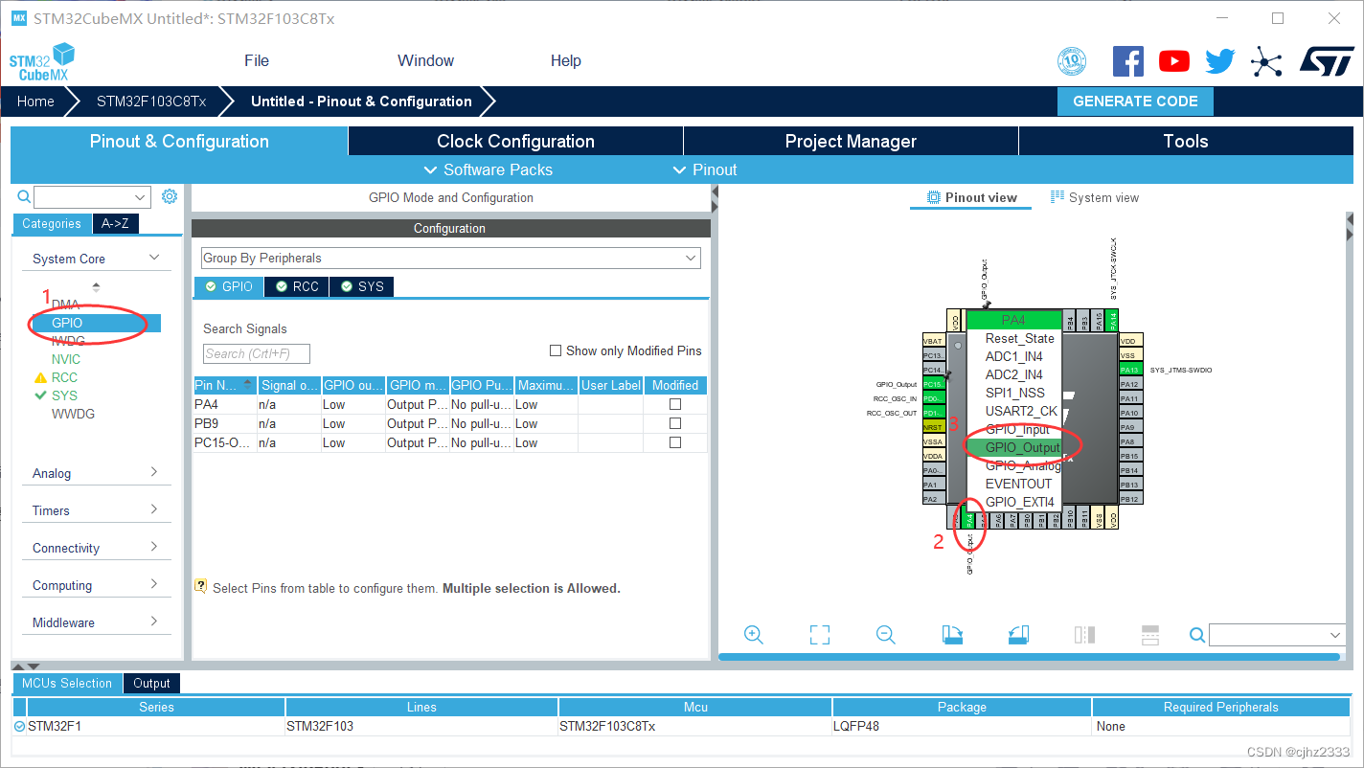Image resolution: width=1364 pixels, height=768 pixels.
Task: Click the NRST pin on chip
Action: coord(934,427)
